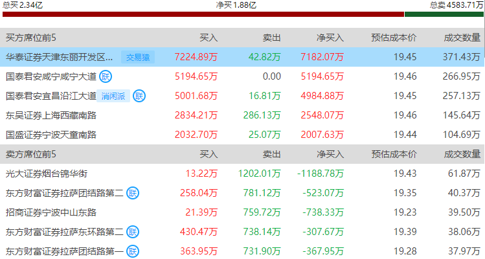Click 总买 2.34亿 label
The height and width of the screenshot is (259, 485).
(23, 5)
